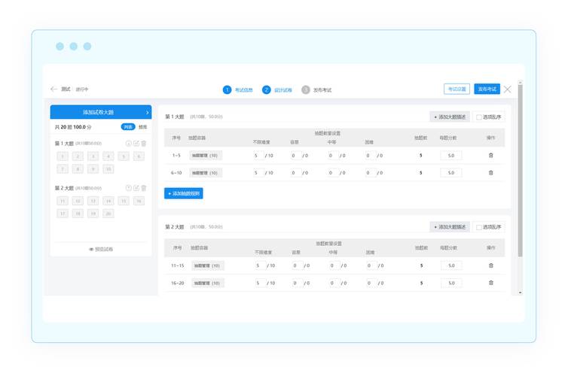The image size is (568, 376).
Task: Edit 第1大题 using the sidebar pencil icon
Action: point(136,143)
